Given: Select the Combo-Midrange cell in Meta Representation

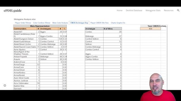Looking at the screenshot, I should (49, 44).
